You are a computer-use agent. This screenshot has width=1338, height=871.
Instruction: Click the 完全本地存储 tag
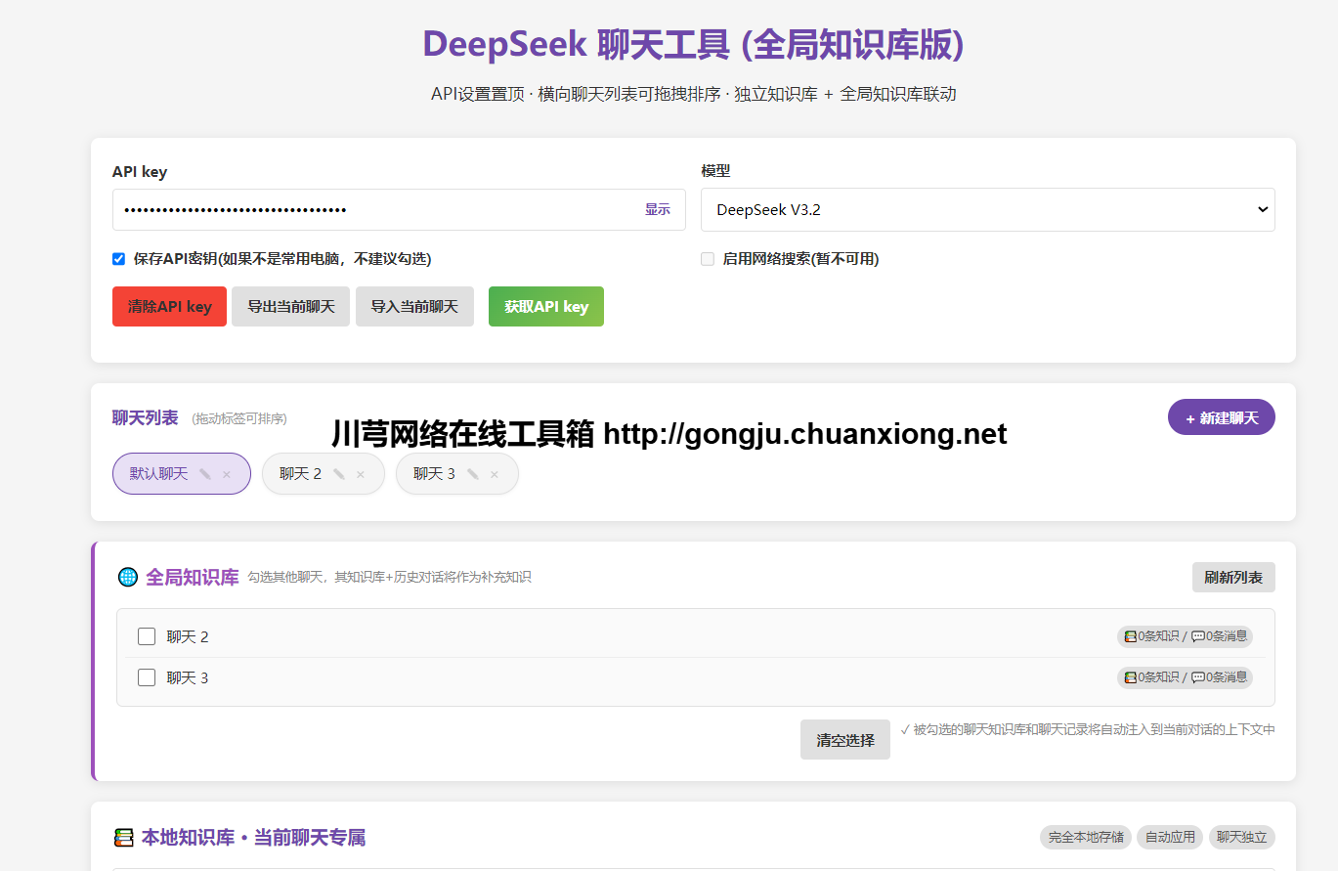coord(1086,838)
